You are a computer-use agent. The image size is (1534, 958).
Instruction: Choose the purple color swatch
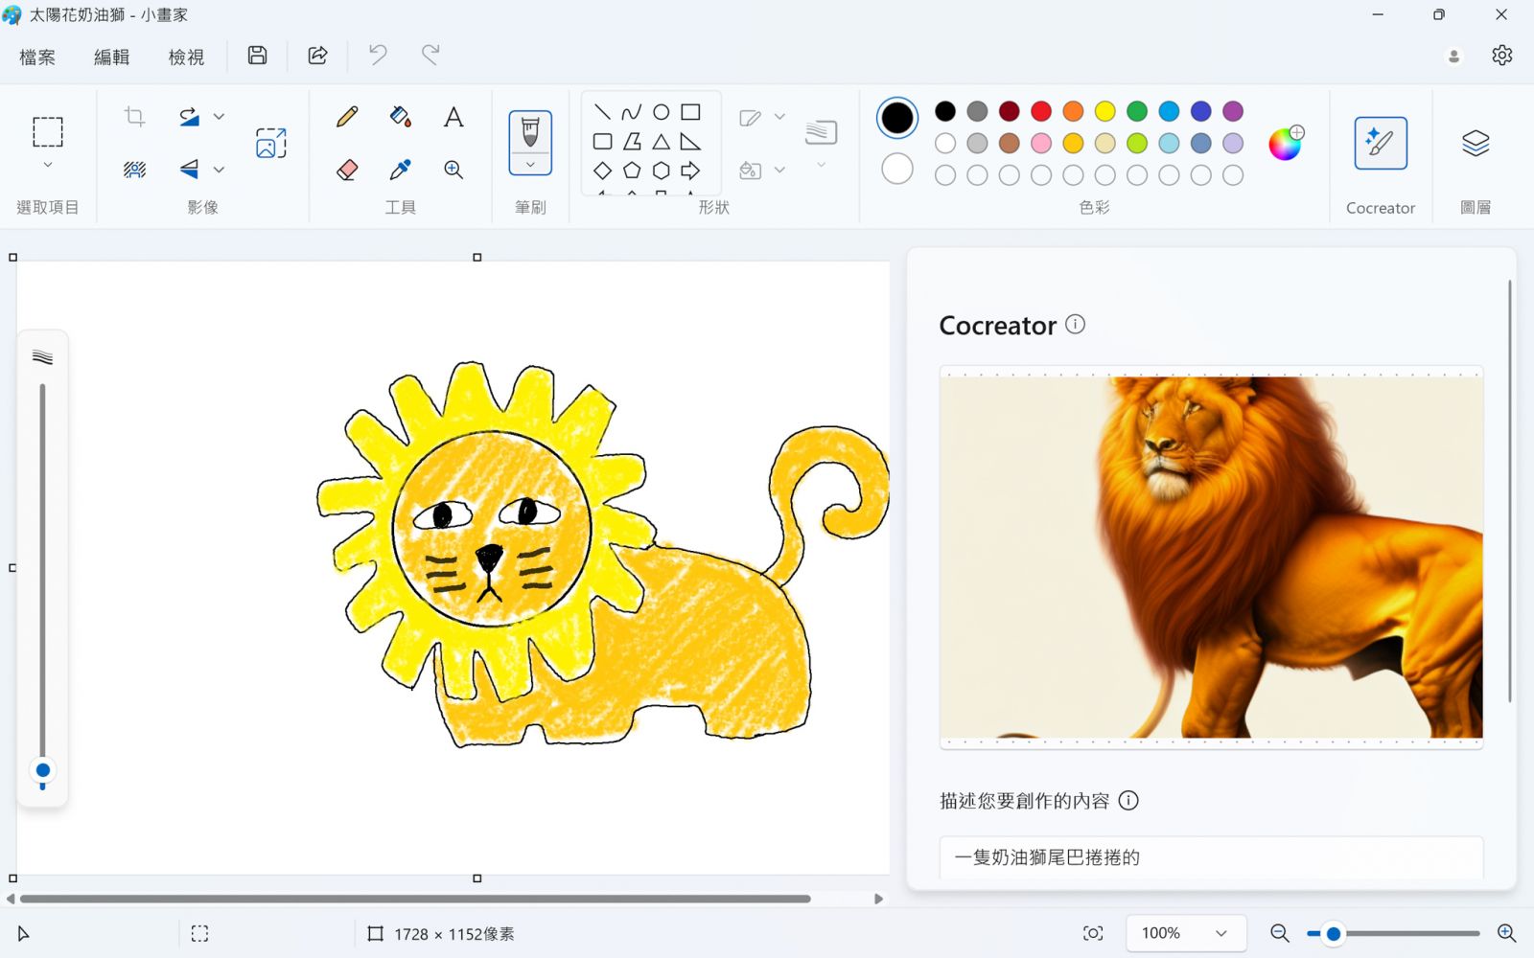click(x=1233, y=111)
